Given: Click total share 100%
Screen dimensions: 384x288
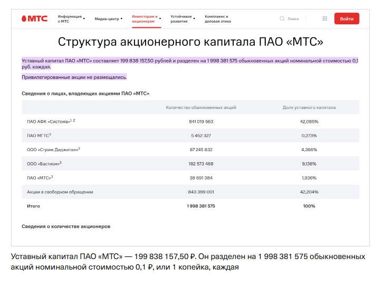Looking at the screenshot, I should [309, 206].
